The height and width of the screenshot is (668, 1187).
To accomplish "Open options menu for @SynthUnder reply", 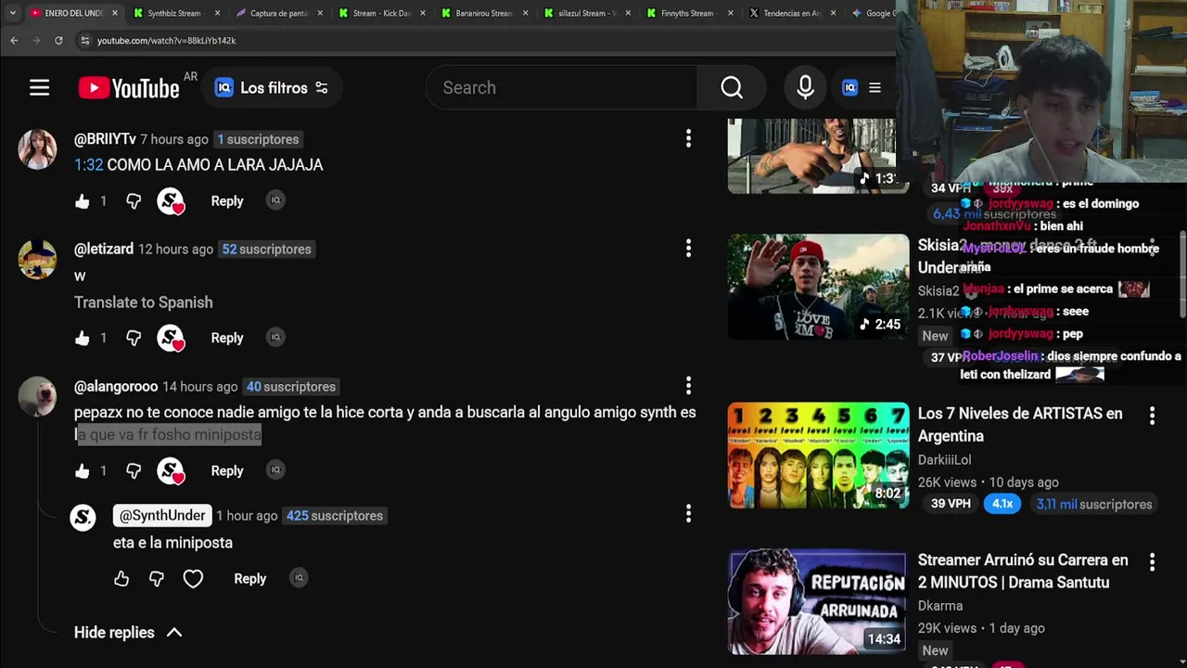I will pyautogui.click(x=688, y=513).
